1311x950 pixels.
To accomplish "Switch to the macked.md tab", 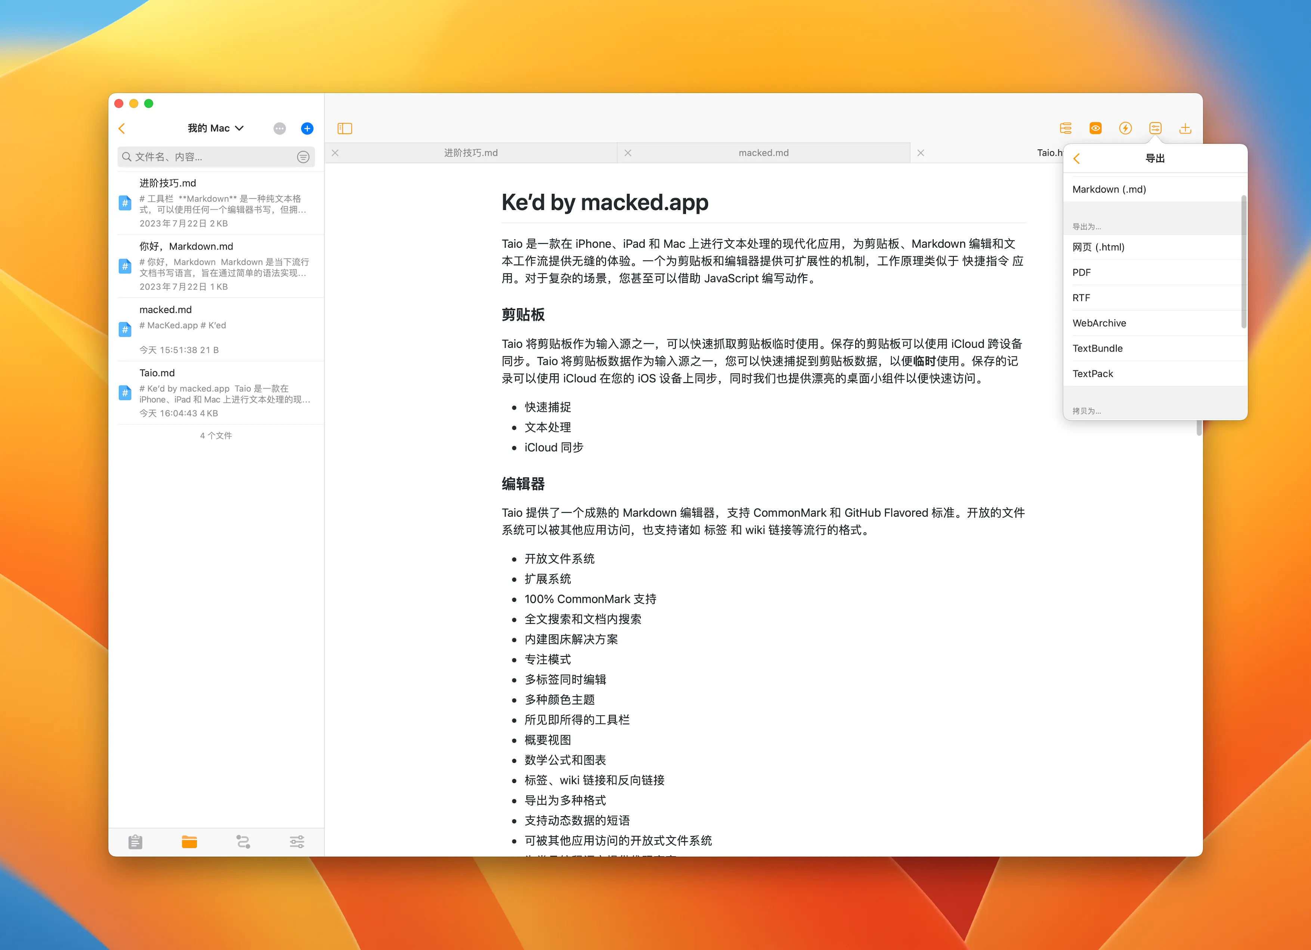I will pyautogui.click(x=763, y=152).
